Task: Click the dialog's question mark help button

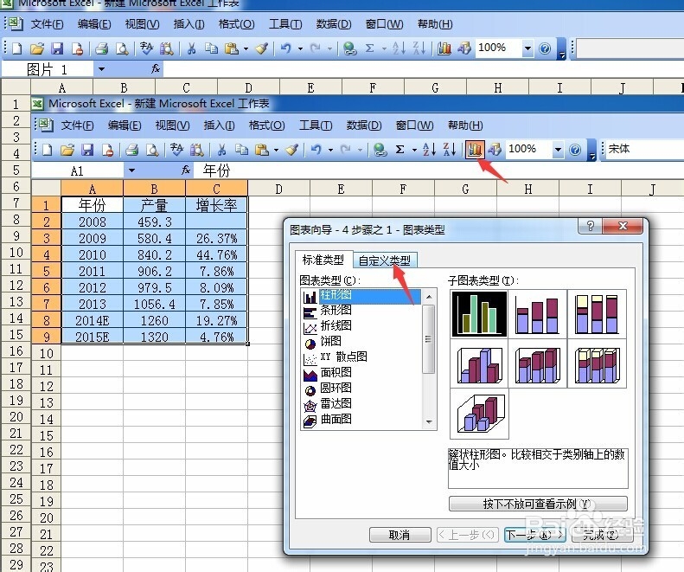Action: click(x=590, y=226)
